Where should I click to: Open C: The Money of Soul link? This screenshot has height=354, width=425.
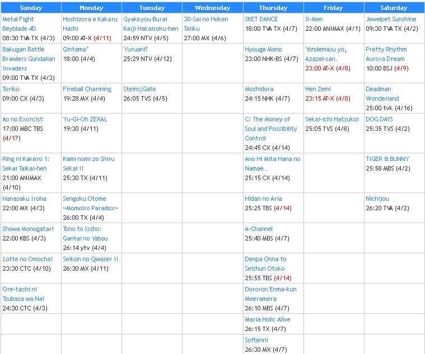(271, 129)
